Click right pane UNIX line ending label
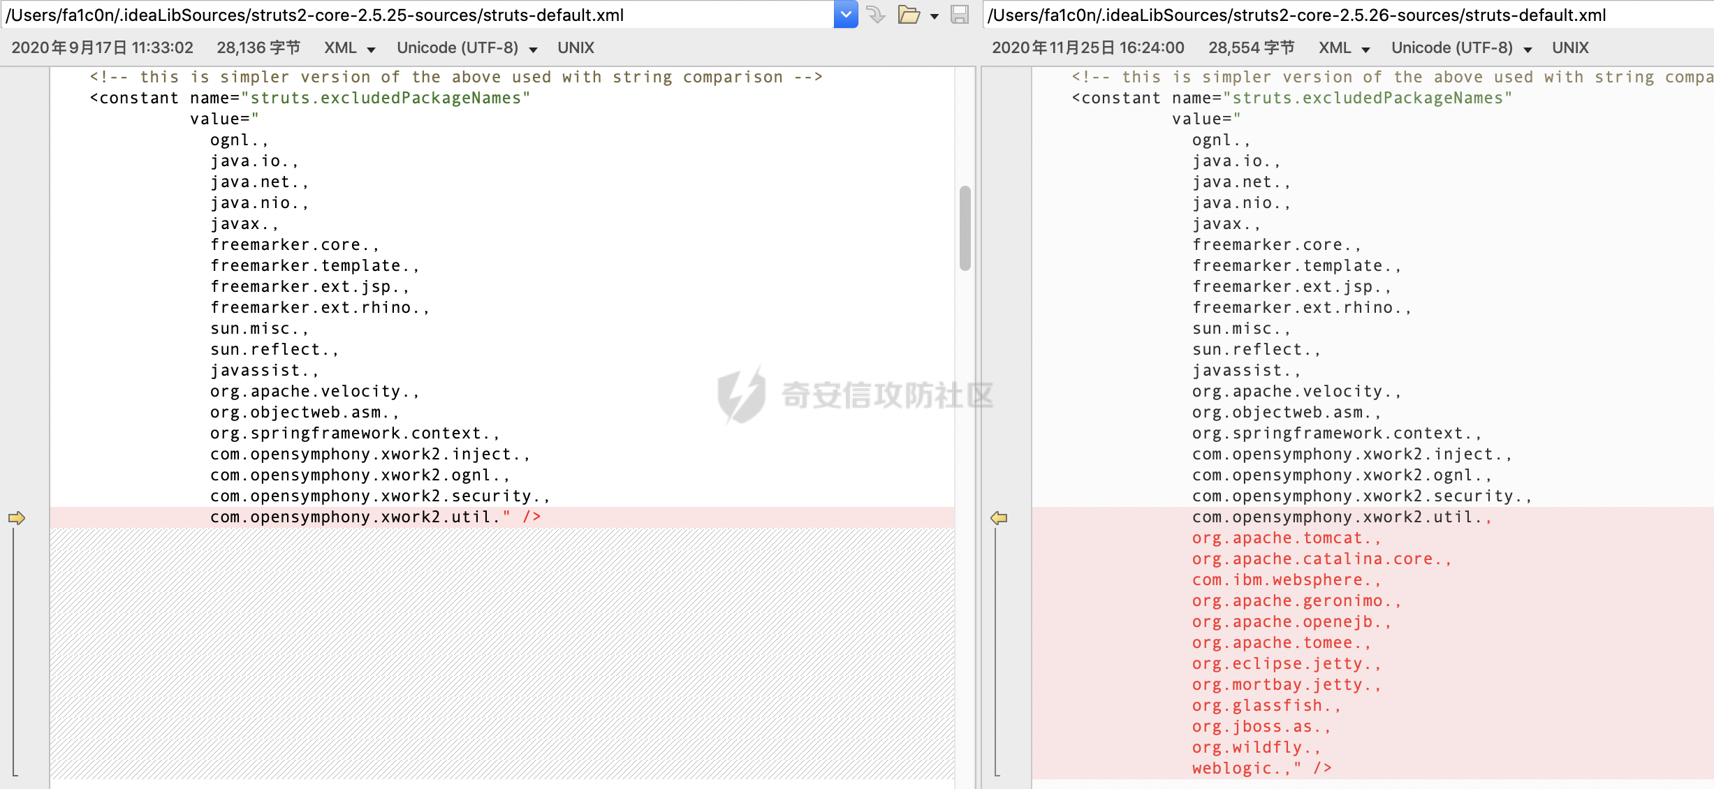This screenshot has height=789, width=1714. tap(1570, 48)
